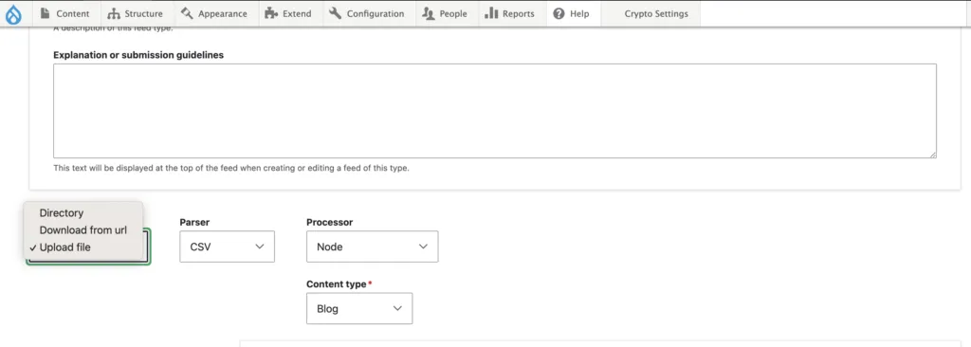This screenshot has height=347, width=971.
Task: Click the Extend puzzle piece icon
Action: tap(270, 13)
